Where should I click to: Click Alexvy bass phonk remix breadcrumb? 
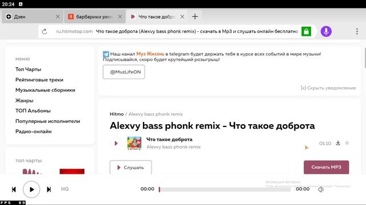click(x=156, y=114)
